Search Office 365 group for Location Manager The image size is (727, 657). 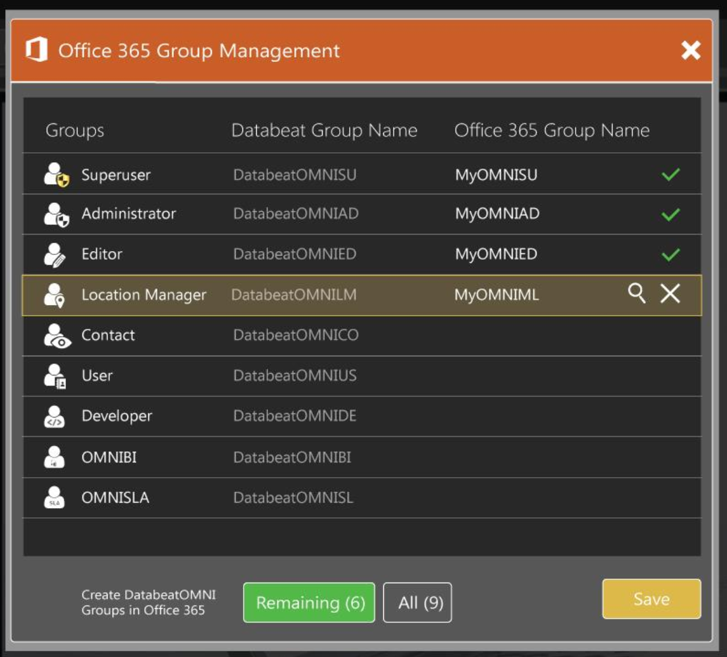(x=637, y=293)
